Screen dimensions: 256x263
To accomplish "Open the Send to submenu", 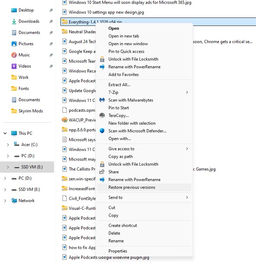I will 187,198.
